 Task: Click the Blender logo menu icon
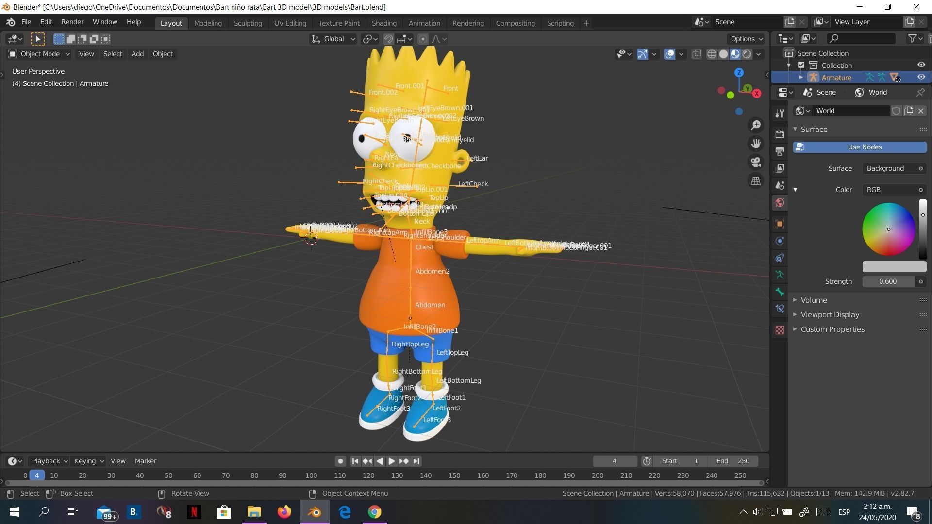pyautogui.click(x=10, y=22)
